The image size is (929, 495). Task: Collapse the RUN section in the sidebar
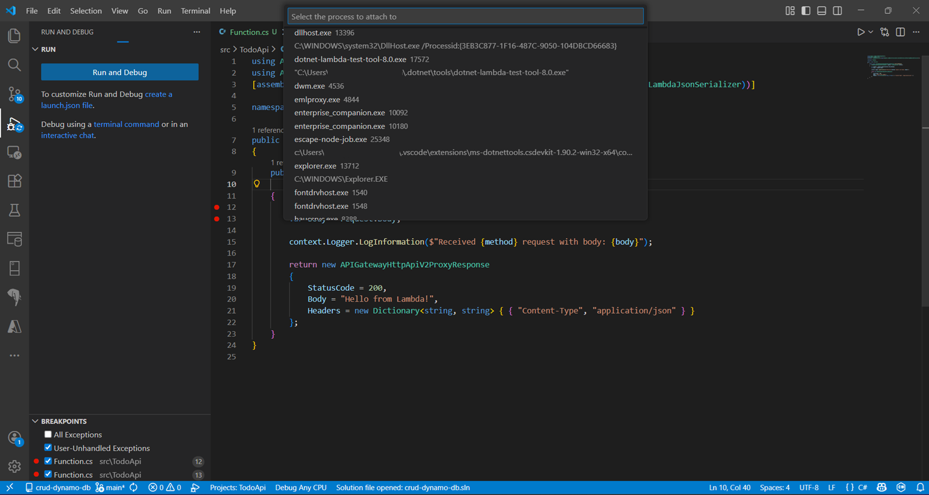point(35,49)
